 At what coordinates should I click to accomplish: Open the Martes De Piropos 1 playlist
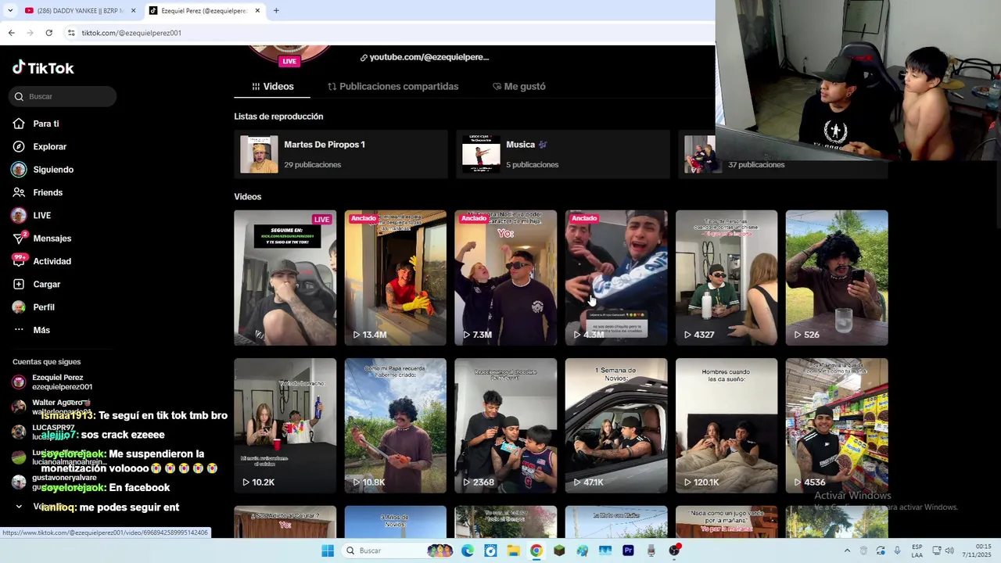(341, 154)
